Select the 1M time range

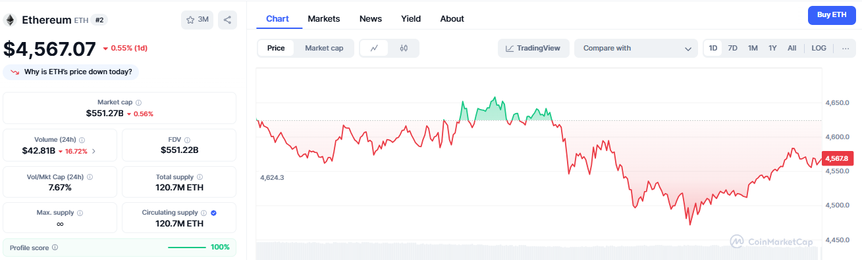pyautogui.click(x=753, y=48)
